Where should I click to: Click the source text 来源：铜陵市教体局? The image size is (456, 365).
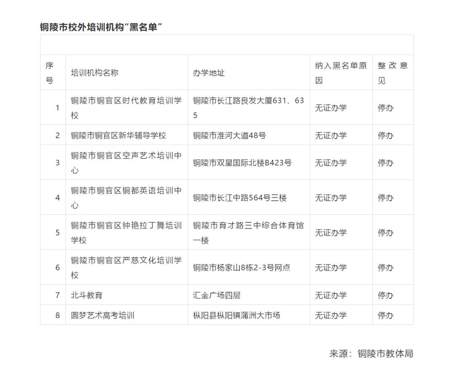coord(372,353)
